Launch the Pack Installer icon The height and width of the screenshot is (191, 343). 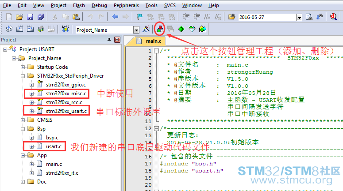pos(203,29)
